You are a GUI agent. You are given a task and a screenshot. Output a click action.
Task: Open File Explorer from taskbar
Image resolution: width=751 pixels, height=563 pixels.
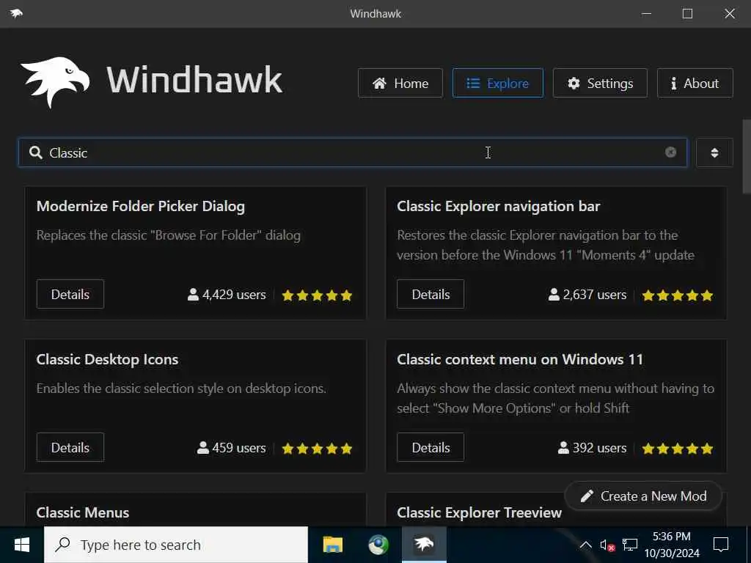[x=332, y=545]
